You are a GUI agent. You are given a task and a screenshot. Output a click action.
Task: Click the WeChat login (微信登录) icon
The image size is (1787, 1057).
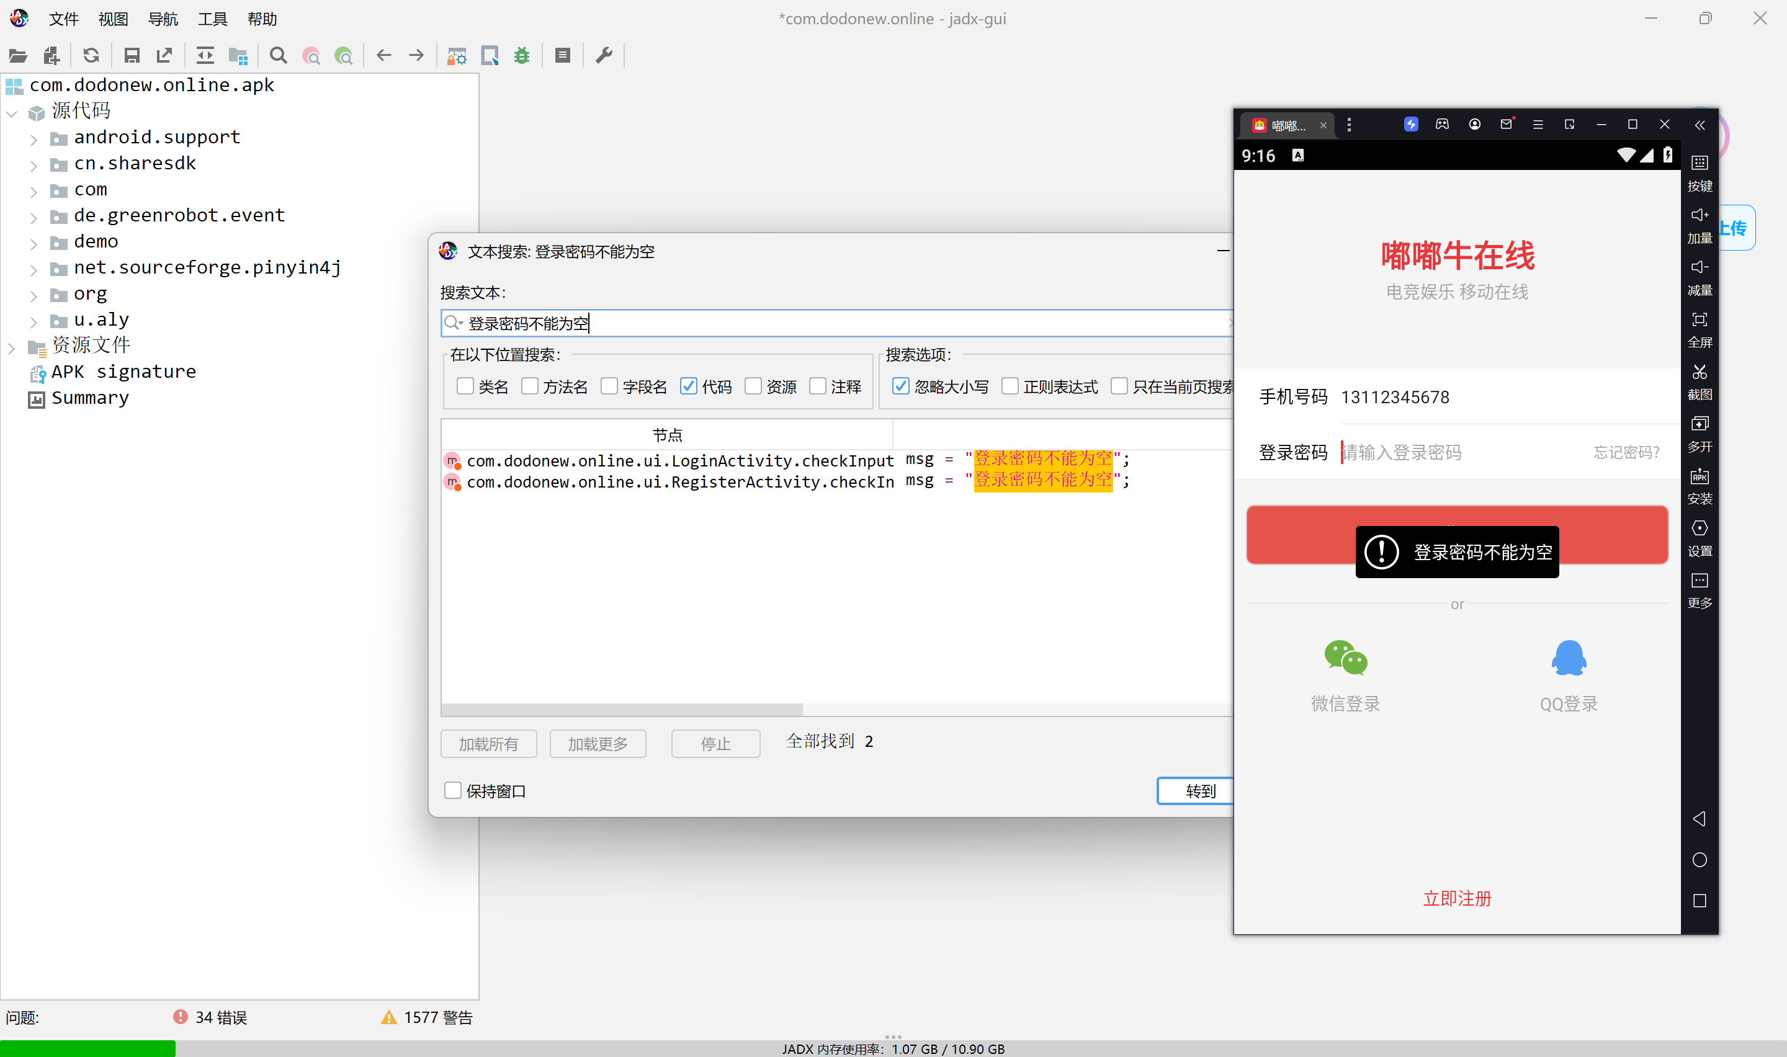coord(1345,658)
